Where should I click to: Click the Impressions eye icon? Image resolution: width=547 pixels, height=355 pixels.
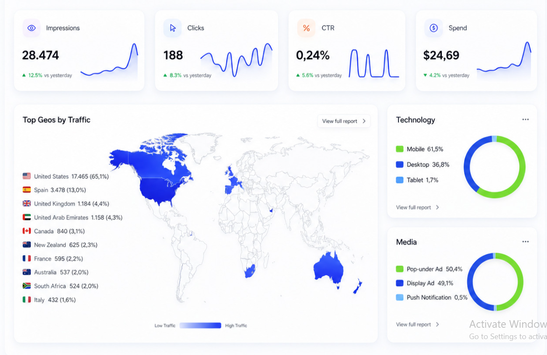(32, 28)
